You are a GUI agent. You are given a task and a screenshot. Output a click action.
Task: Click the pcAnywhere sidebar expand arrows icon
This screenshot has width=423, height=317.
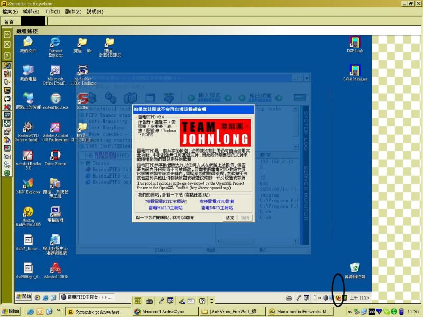(x=7, y=34)
